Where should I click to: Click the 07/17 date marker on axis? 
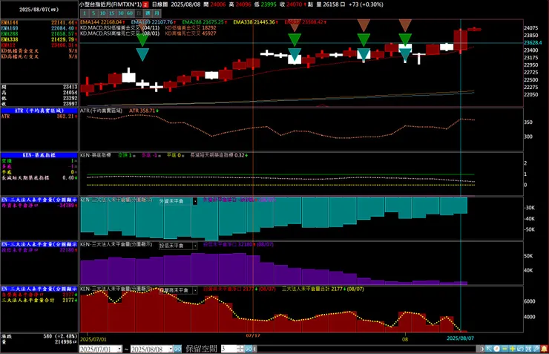click(253, 335)
